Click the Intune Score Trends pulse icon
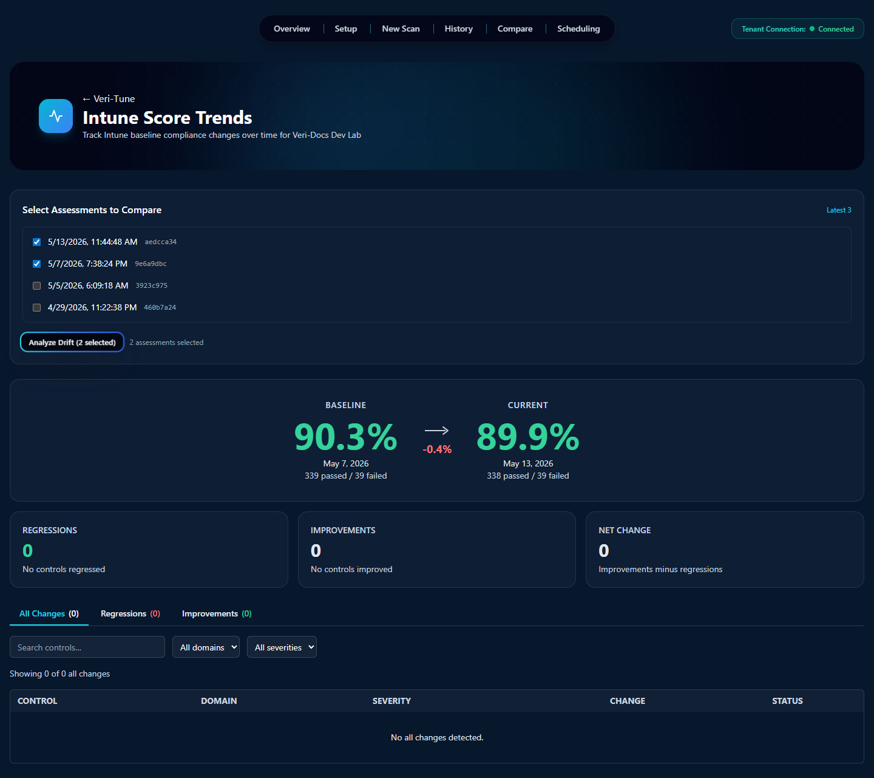This screenshot has width=874, height=778. coord(56,116)
